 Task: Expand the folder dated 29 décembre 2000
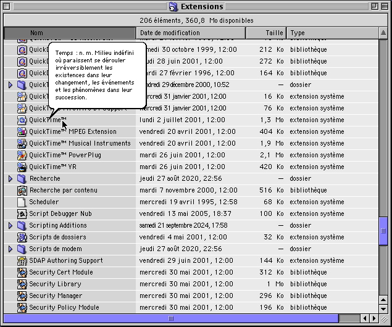click(10, 85)
